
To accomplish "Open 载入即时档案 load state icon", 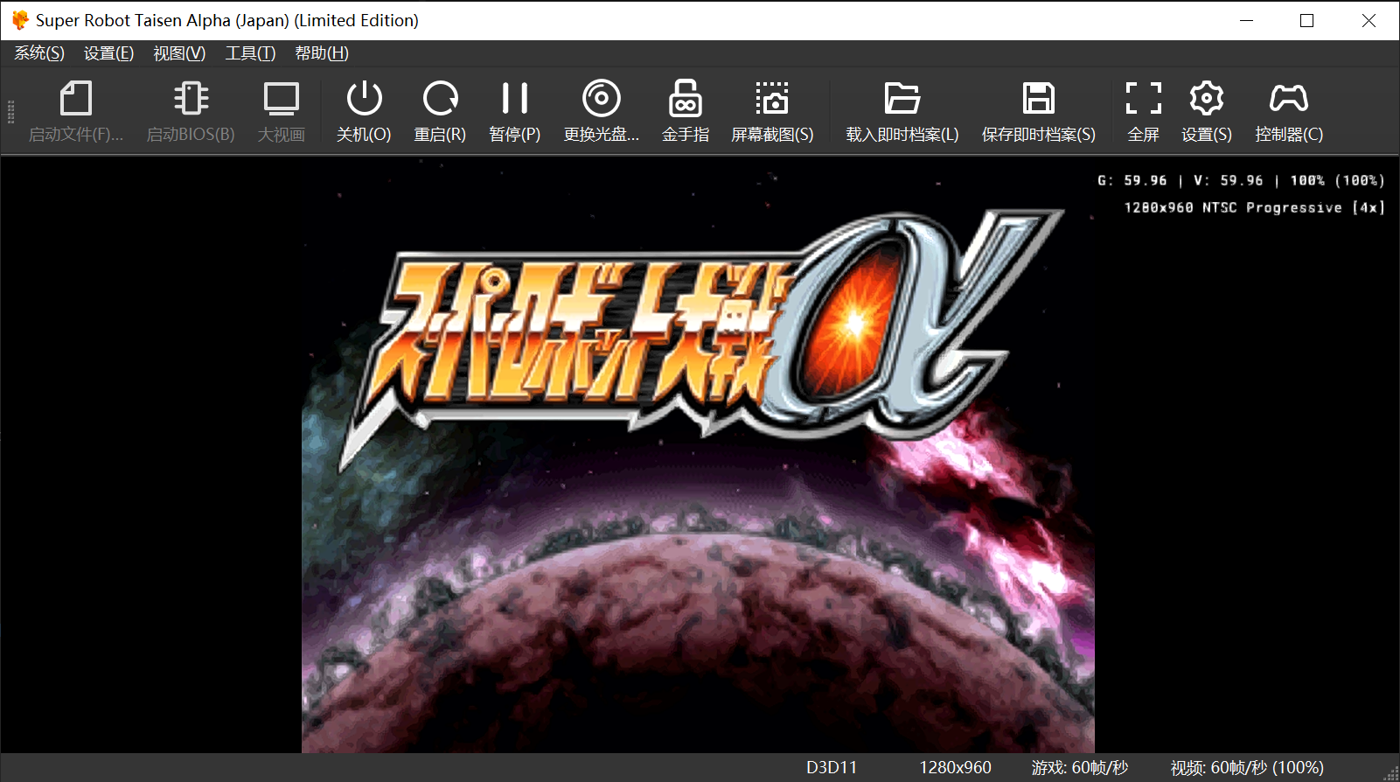I will click(902, 99).
